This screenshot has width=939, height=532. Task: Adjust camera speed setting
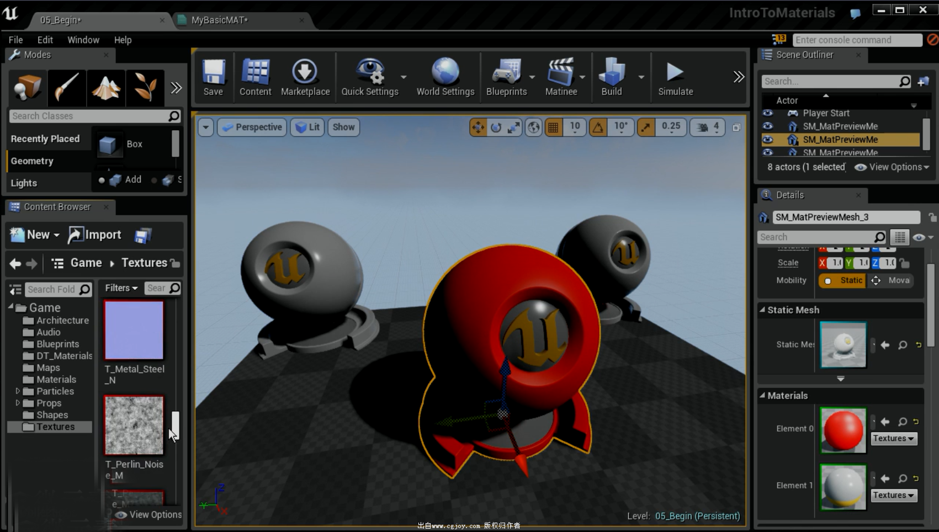[707, 127]
